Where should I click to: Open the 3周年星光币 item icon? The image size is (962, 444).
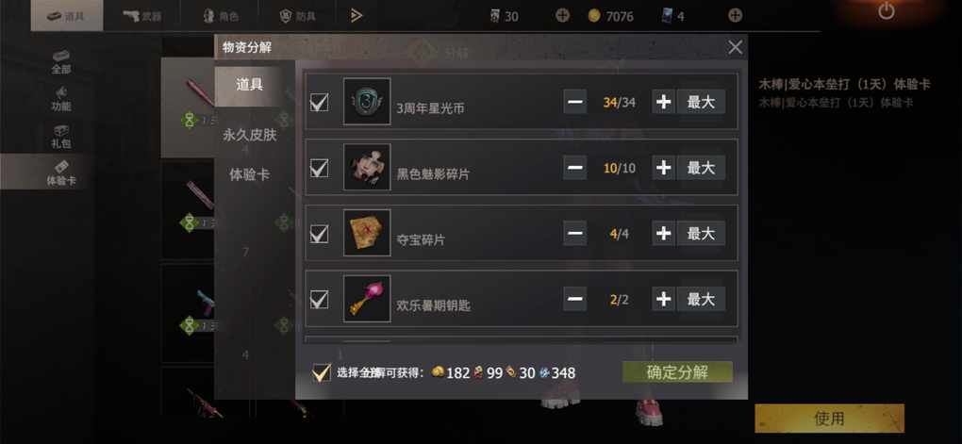point(367,102)
